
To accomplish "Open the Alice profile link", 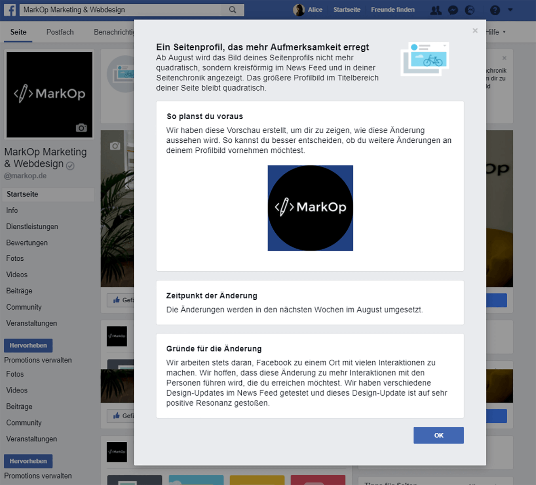I will click(315, 10).
